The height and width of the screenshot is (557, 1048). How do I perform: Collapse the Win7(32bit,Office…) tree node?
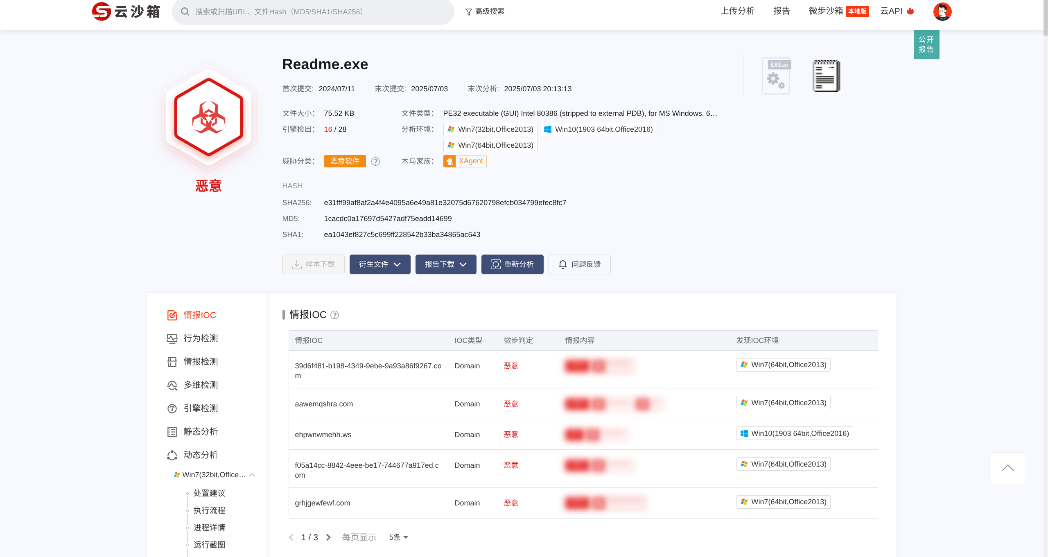(x=252, y=475)
